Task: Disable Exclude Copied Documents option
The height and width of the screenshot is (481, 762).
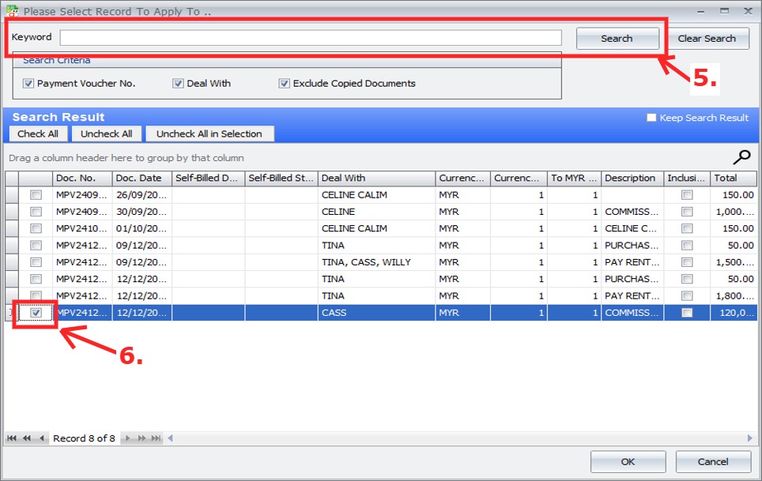Action: [x=284, y=84]
